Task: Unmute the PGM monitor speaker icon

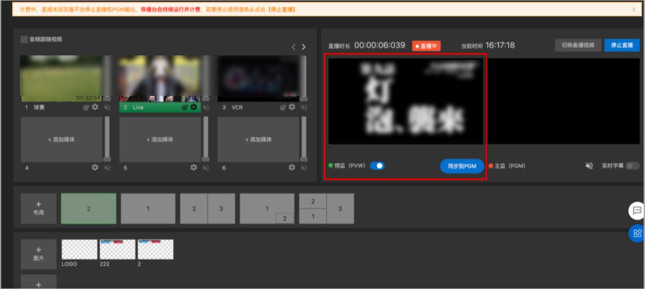Action: 589,166
